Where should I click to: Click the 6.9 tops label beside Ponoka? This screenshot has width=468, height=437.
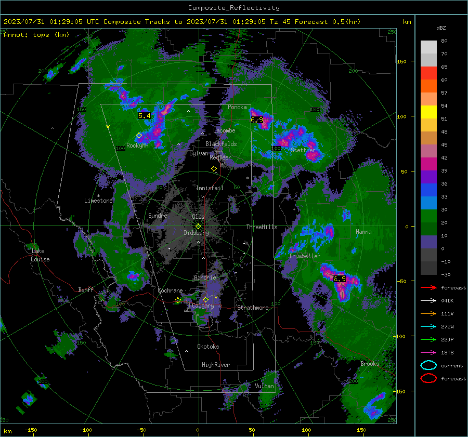(x=257, y=120)
